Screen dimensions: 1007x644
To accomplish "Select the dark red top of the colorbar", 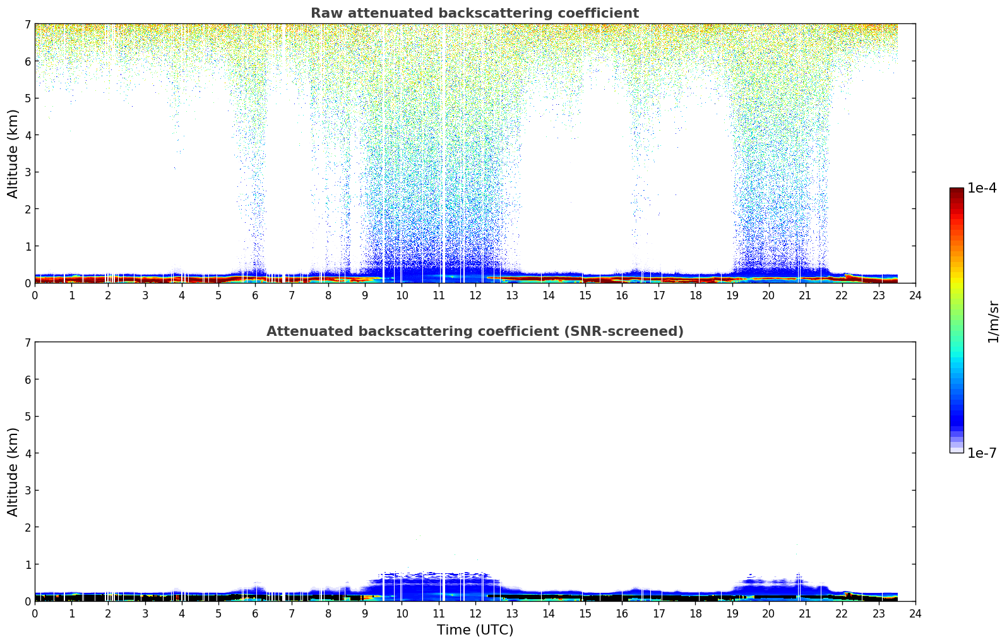I will pyautogui.click(x=956, y=192).
